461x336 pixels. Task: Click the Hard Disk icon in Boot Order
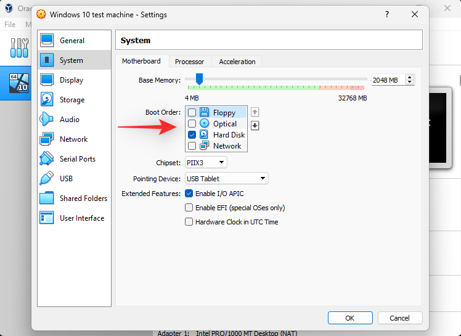pos(205,134)
